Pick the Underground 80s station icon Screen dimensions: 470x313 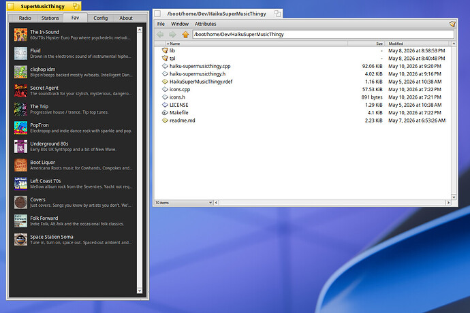[x=20, y=146]
